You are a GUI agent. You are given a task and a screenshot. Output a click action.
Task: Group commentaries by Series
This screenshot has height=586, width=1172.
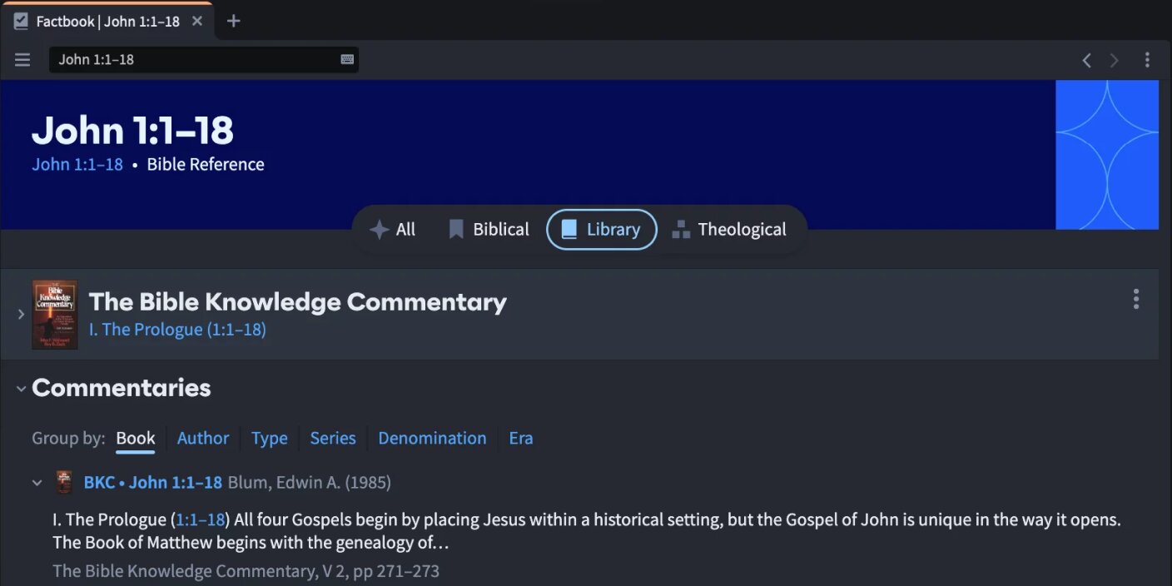(x=333, y=438)
